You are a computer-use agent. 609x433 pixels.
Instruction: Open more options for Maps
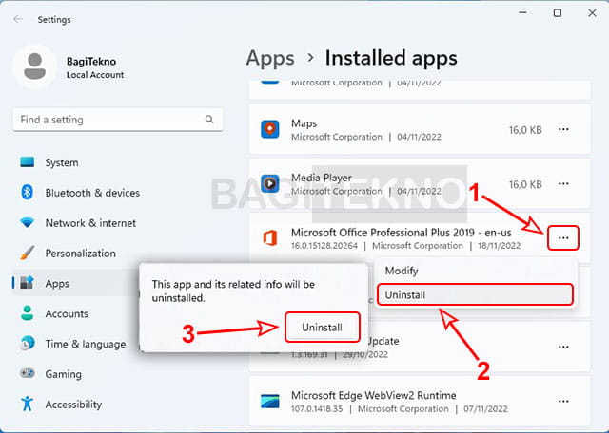[x=563, y=129]
